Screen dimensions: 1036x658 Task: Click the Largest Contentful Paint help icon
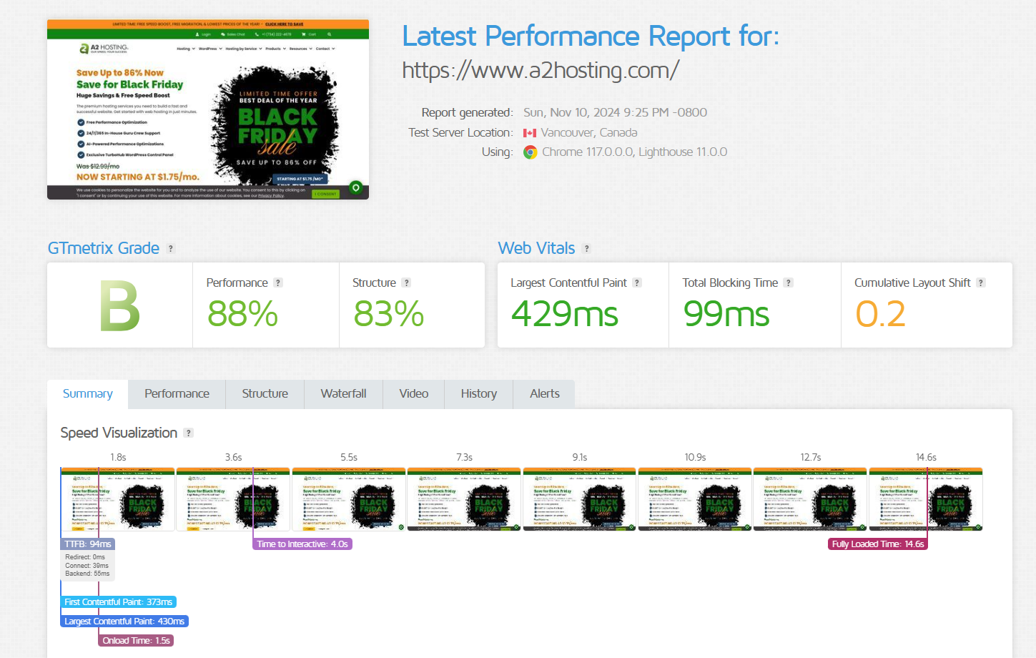point(637,283)
